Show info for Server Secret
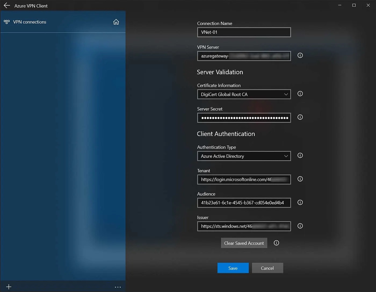376x292 pixels. click(300, 117)
